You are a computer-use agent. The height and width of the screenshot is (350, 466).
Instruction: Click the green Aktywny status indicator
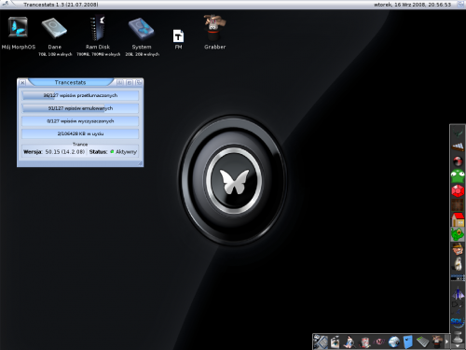112,151
